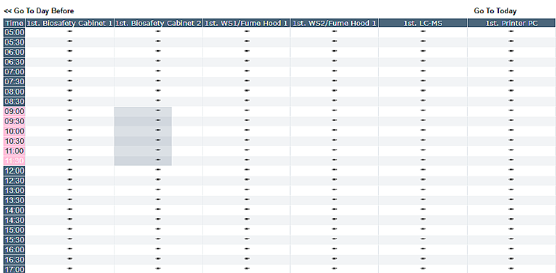Viewport: 556px width, 273px height.
Task: Open the 1st. WS1/Fume Hood 1 column header
Action: (247, 23)
